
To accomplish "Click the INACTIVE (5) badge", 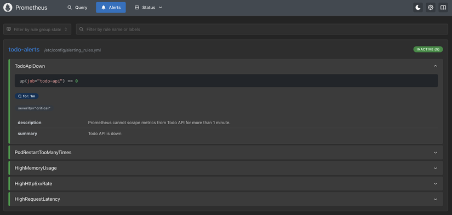I will point(428,49).
